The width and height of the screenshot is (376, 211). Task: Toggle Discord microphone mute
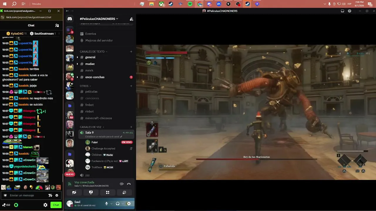click(x=106, y=204)
